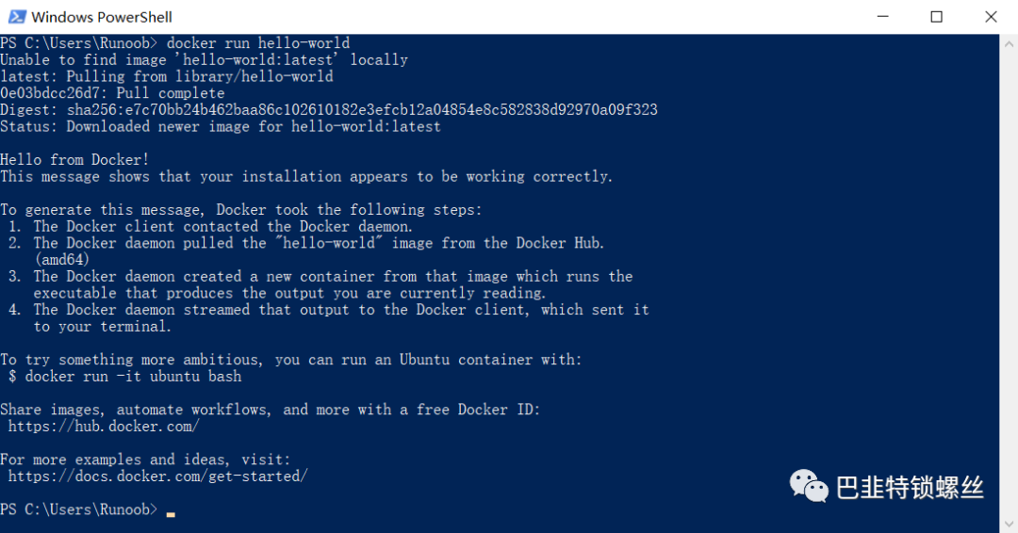The image size is (1018, 533).
Task: Click the sha256 digest line
Action: coord(329,110)
